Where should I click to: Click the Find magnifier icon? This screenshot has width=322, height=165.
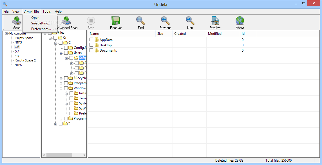[x=141, y=21]
